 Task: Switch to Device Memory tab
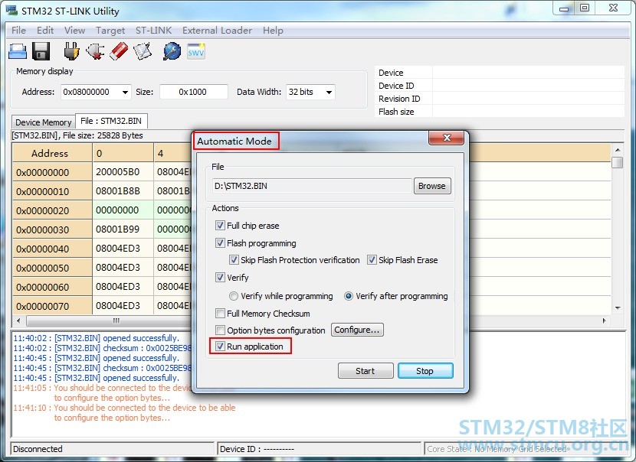[x=44, y=122]
